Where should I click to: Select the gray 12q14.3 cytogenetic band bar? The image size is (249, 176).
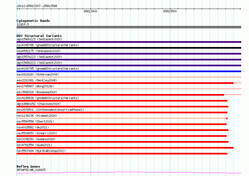click(x=129, y=27)
